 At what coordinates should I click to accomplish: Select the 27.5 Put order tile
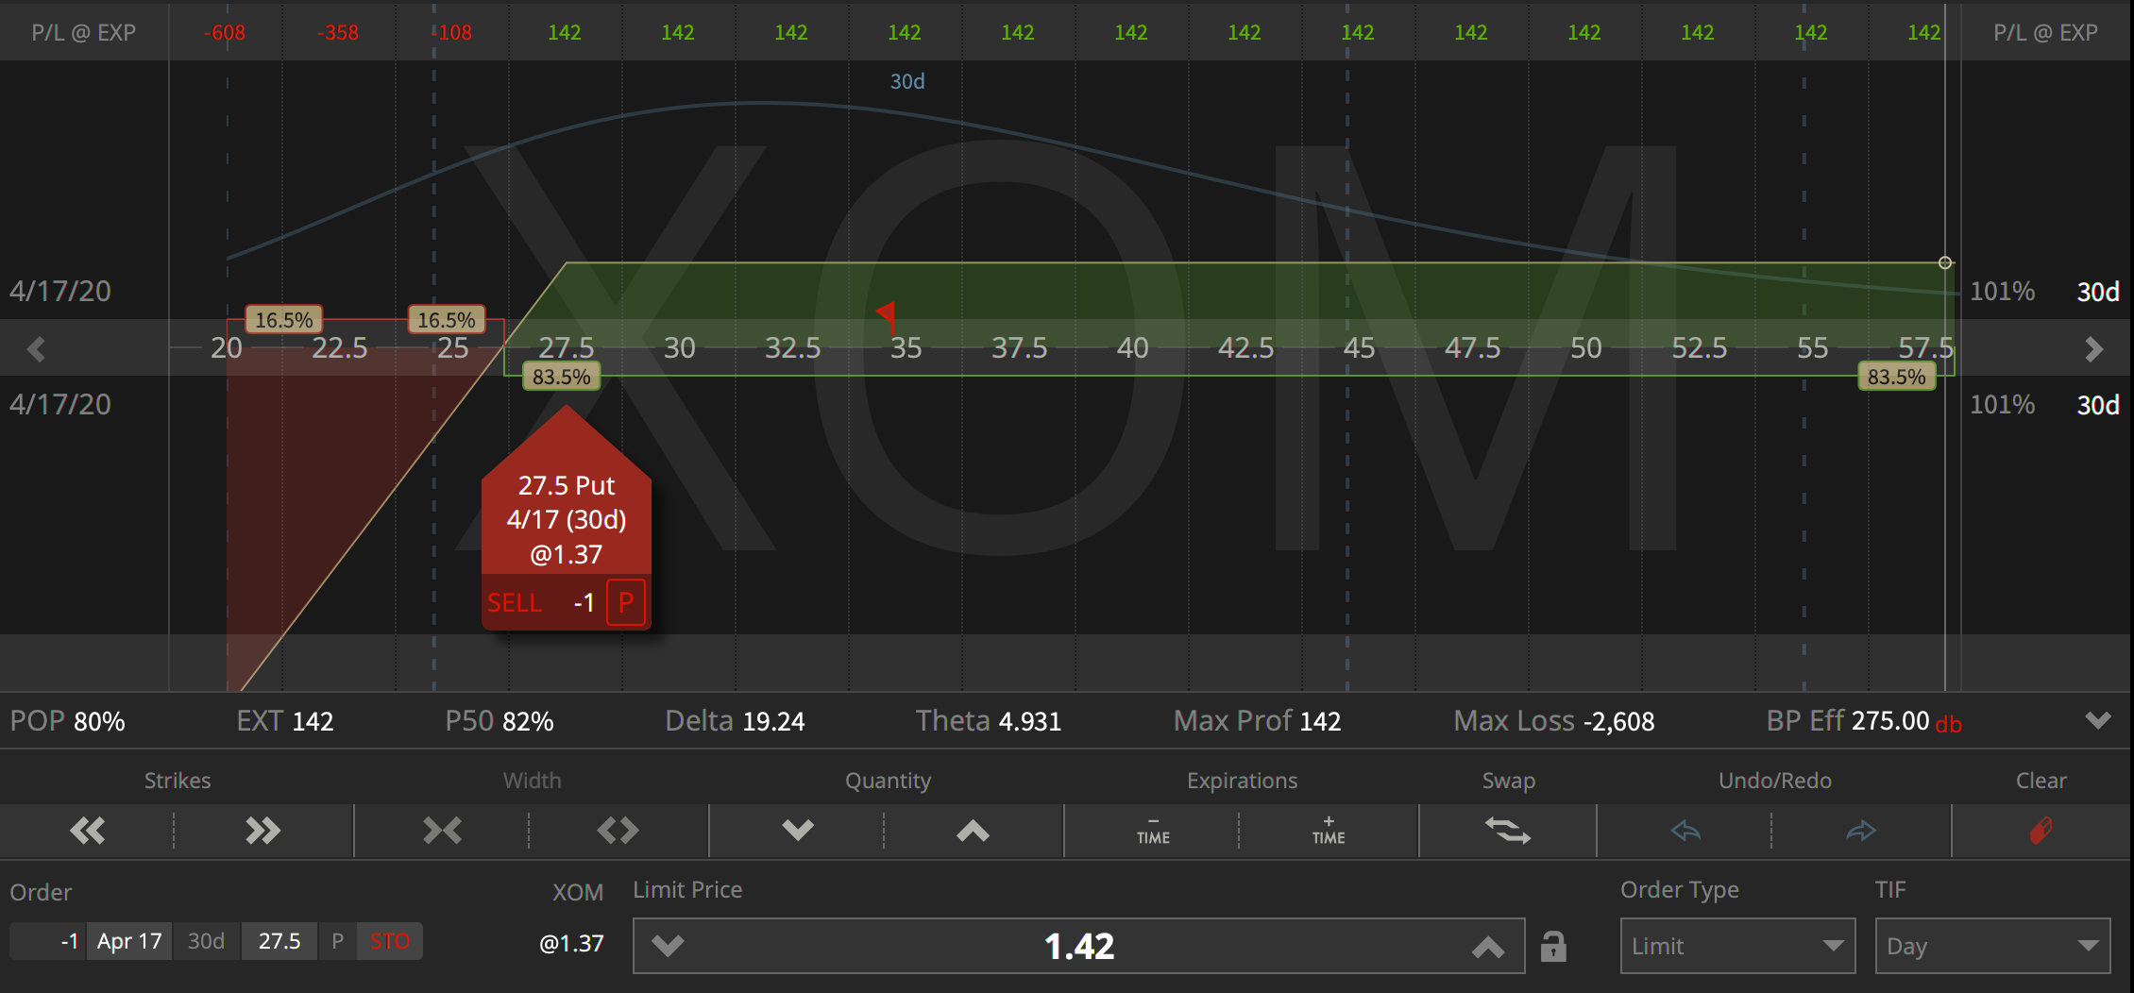[x=567, y=519]
